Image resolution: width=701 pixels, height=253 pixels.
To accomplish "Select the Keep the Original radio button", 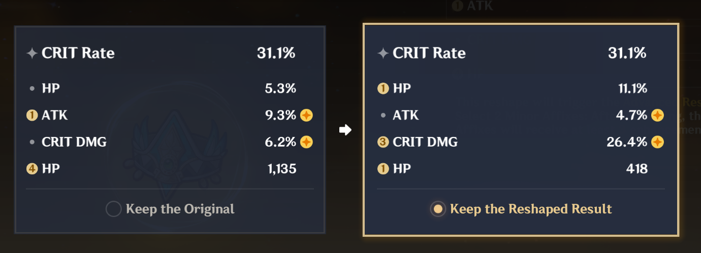I will 113,209.
